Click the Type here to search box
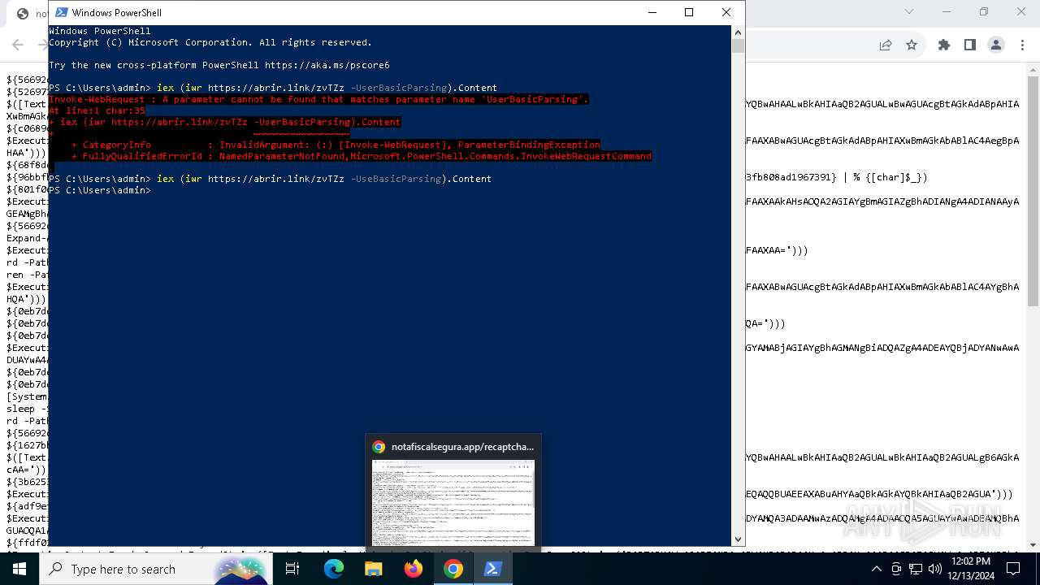The image size is (1040, 585). pos(154,569)
